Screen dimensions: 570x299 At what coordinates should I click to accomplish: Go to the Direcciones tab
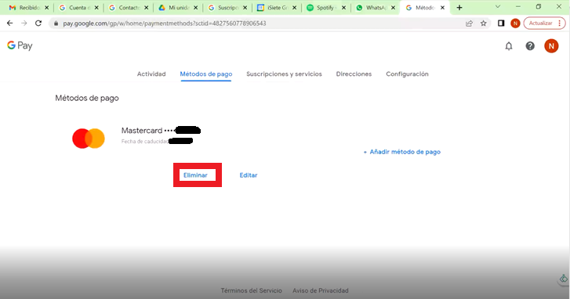(x=354, y=74)
